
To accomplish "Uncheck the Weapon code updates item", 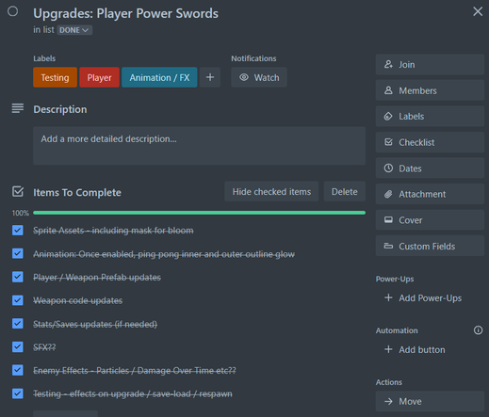I will 18,300.
